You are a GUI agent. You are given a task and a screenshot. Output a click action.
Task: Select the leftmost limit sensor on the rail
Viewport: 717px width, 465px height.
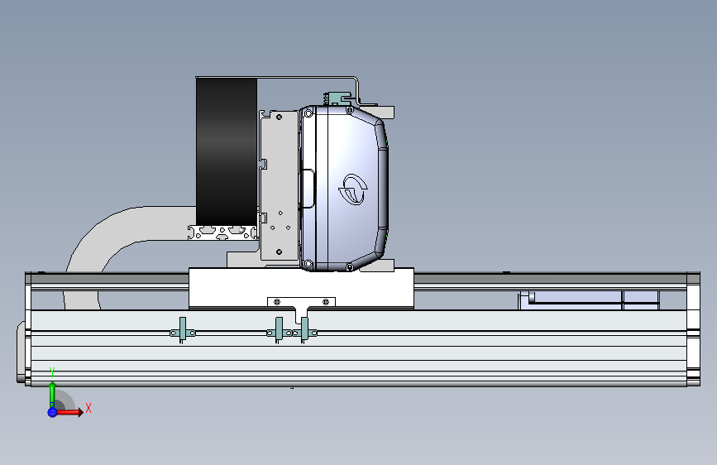pyautogui.click(x=183, y=331)
